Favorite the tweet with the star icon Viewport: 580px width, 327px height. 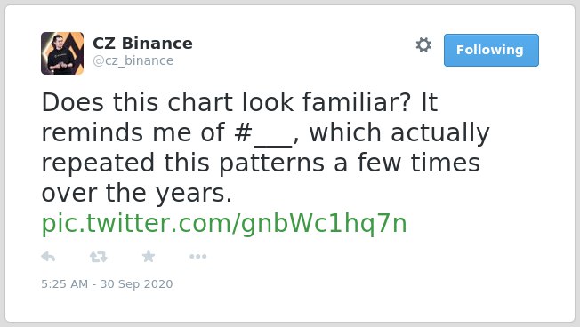click(149, 256)
